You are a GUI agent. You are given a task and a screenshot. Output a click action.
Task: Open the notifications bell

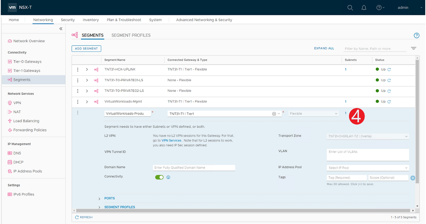[364, 8]
